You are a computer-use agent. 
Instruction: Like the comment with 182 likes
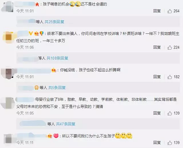coord(169,77)
